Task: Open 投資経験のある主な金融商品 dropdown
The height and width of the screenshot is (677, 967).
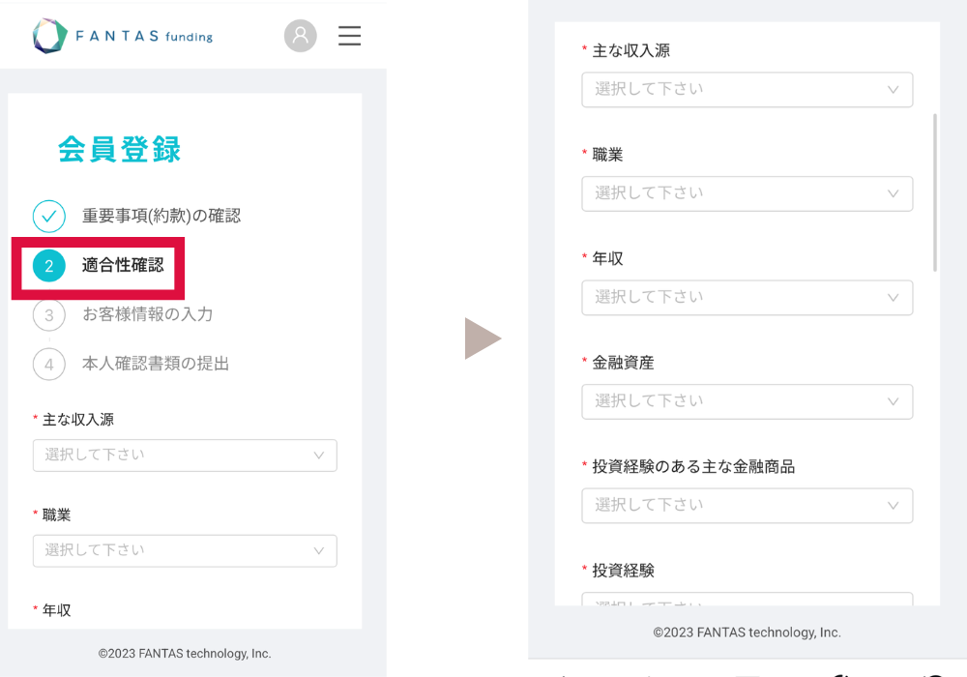Action: (747, 505)
